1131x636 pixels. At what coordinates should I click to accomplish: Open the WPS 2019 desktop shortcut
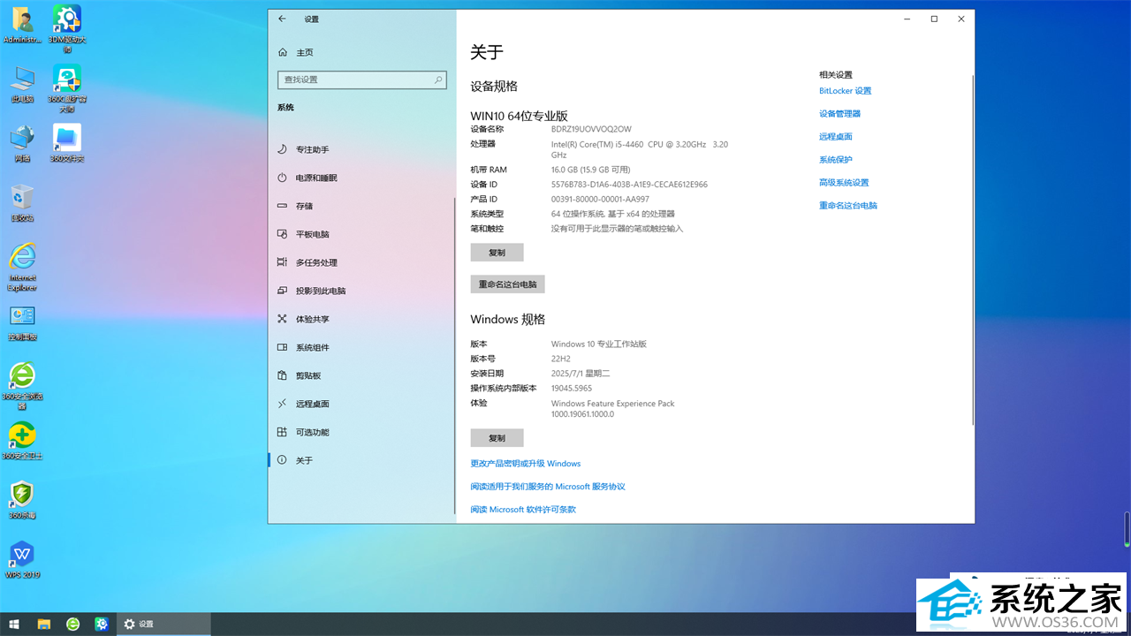pos(22,560)
